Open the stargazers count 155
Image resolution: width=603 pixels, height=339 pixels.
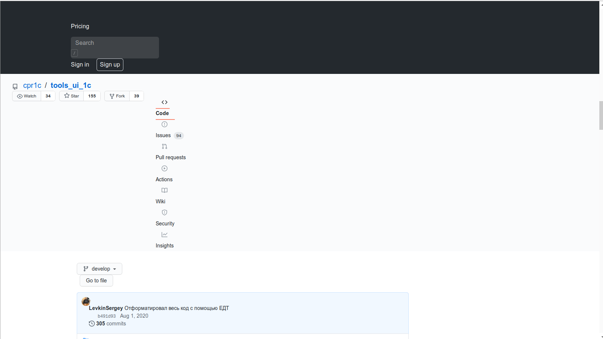92,96
